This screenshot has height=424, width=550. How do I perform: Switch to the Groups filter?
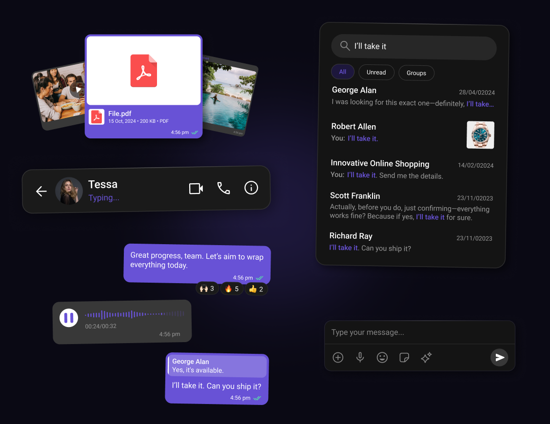(416, 73)
